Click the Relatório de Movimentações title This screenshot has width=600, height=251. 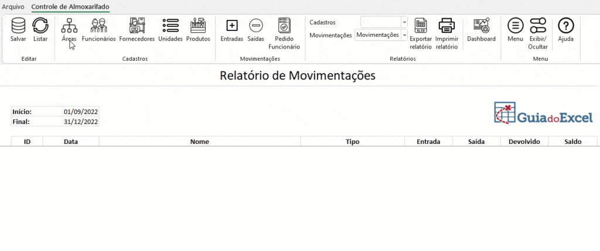pyautogui.click(x=298, y=75)
